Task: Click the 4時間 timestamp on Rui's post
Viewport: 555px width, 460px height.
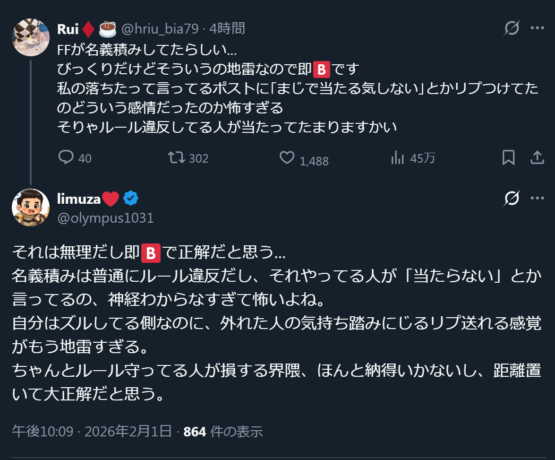Action: coord(227,29)
